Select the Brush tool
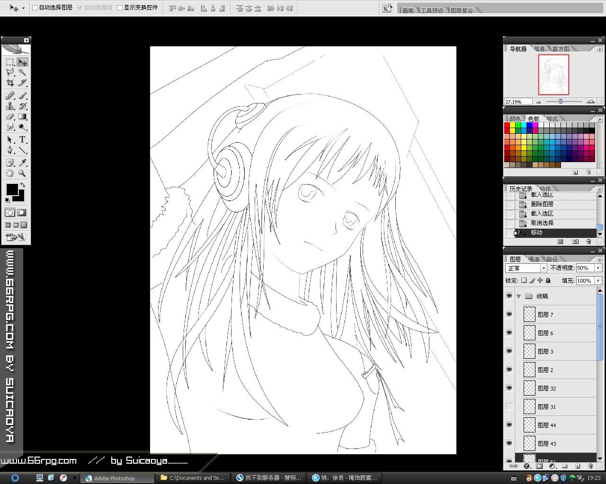 22,96
